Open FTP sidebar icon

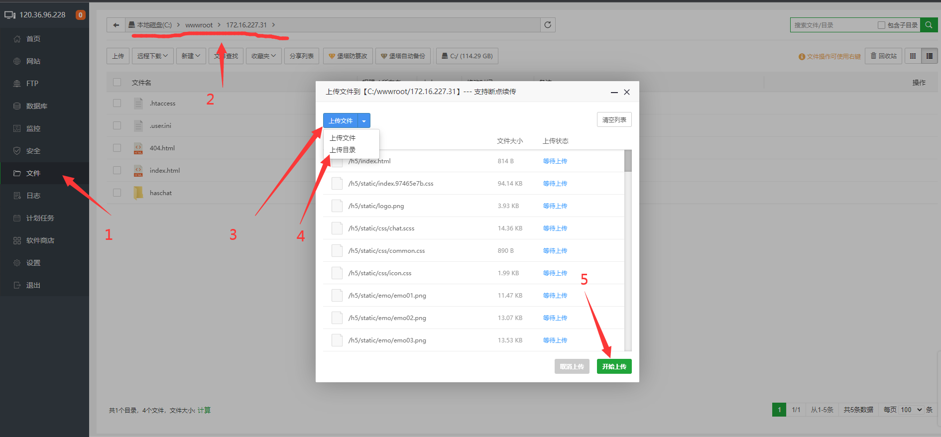17,84
